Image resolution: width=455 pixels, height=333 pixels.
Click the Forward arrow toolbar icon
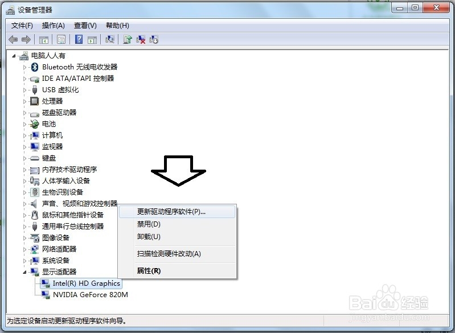(x=26, y=39)
